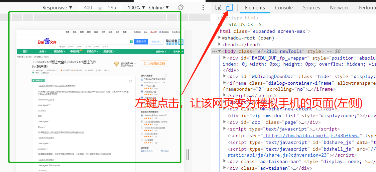The width and height of the screenshot is (376, 172).
Task: Click the Word icon beside CT写法大全
Action: [142, 86]
